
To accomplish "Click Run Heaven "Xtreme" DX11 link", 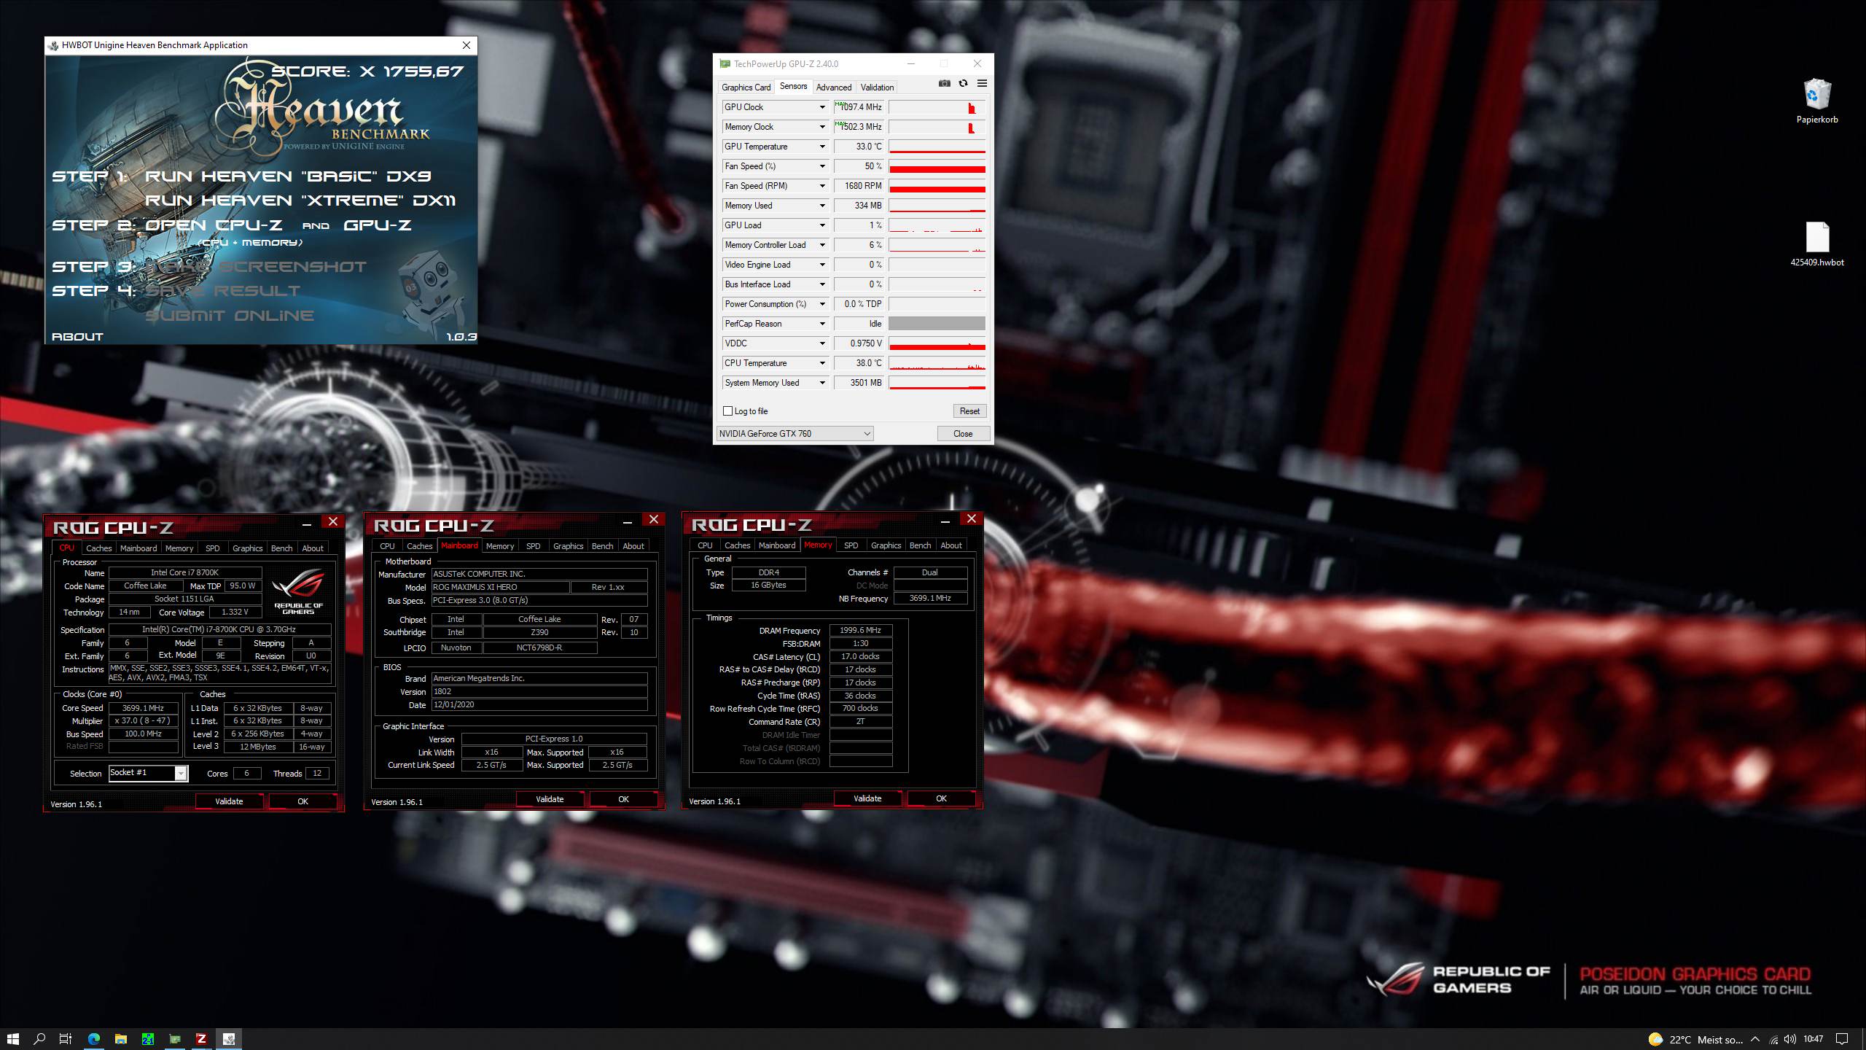I will point(300,201).
